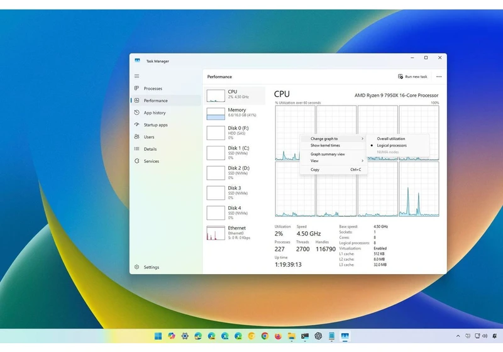503x352 pixels.
Task: Click the Services gear icon in the sidebar
Action: (x=136, y=161)
